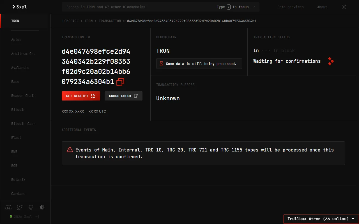The height and width of the screenshot is (224, 359).
Task: Select the active TRON sidebar entry
Action: point(15,21)
